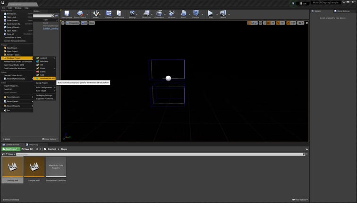The width and height of the screenshot is (357, 203).
Task: Choose Save Current As from File menu
Action: coord(17,24)
